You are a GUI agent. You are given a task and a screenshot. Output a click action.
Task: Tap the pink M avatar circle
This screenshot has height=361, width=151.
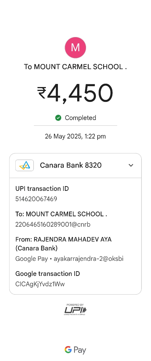click(x=75, y=48)
